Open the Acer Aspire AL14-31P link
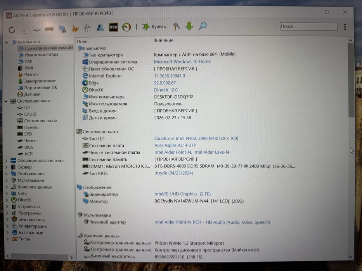This screenshot has height=271, width=362. click(175, 146)
